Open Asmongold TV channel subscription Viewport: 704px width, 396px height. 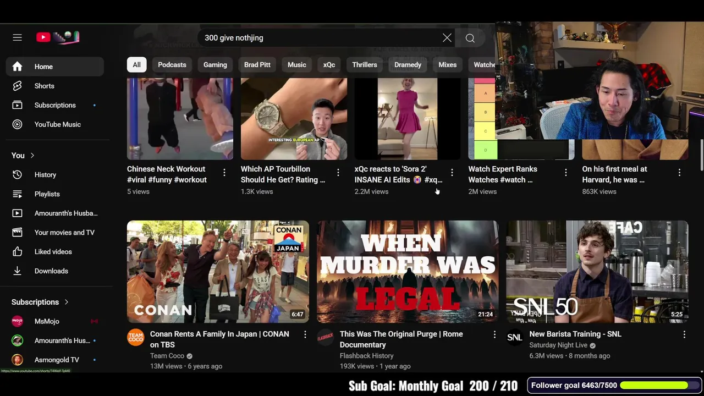tap(55, 360)
